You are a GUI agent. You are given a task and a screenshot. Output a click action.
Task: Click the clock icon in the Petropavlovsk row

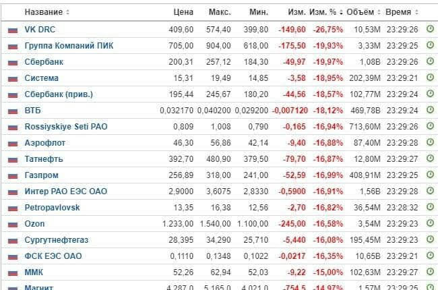[x=430, y=208]
